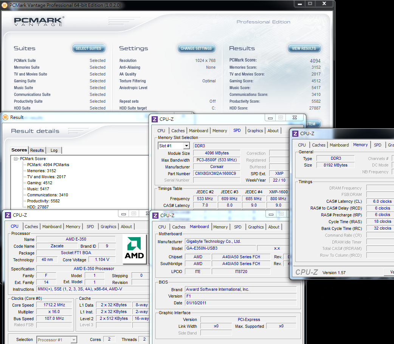Open the Results tab in Result details
Viewport: 394px width, 344px height.
37,150
